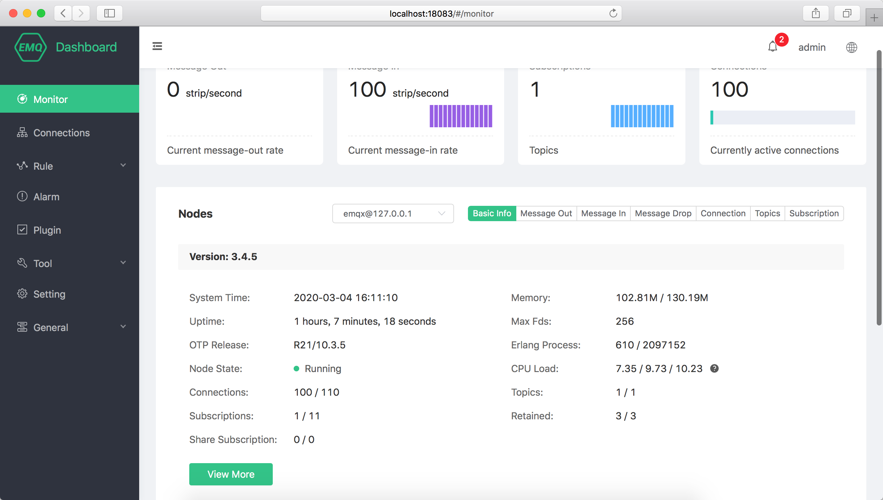Click the active connections progress bar
Screen dimensions: 883x500
782,117
